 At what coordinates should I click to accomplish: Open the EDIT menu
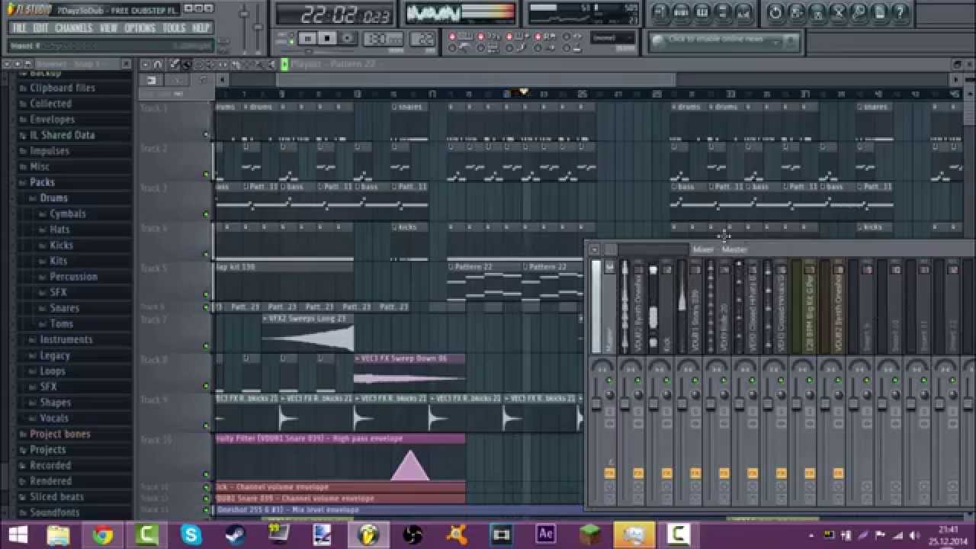tap(40, 28)
